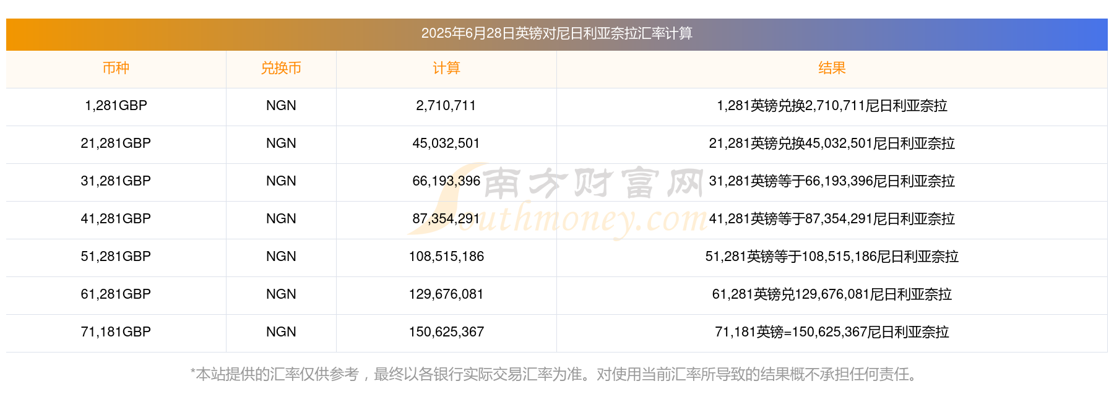1114x402 pixels.
Task: Click result 21,281英镑兑换45,032,501尼日利亚奈拉
Action: 832,143
